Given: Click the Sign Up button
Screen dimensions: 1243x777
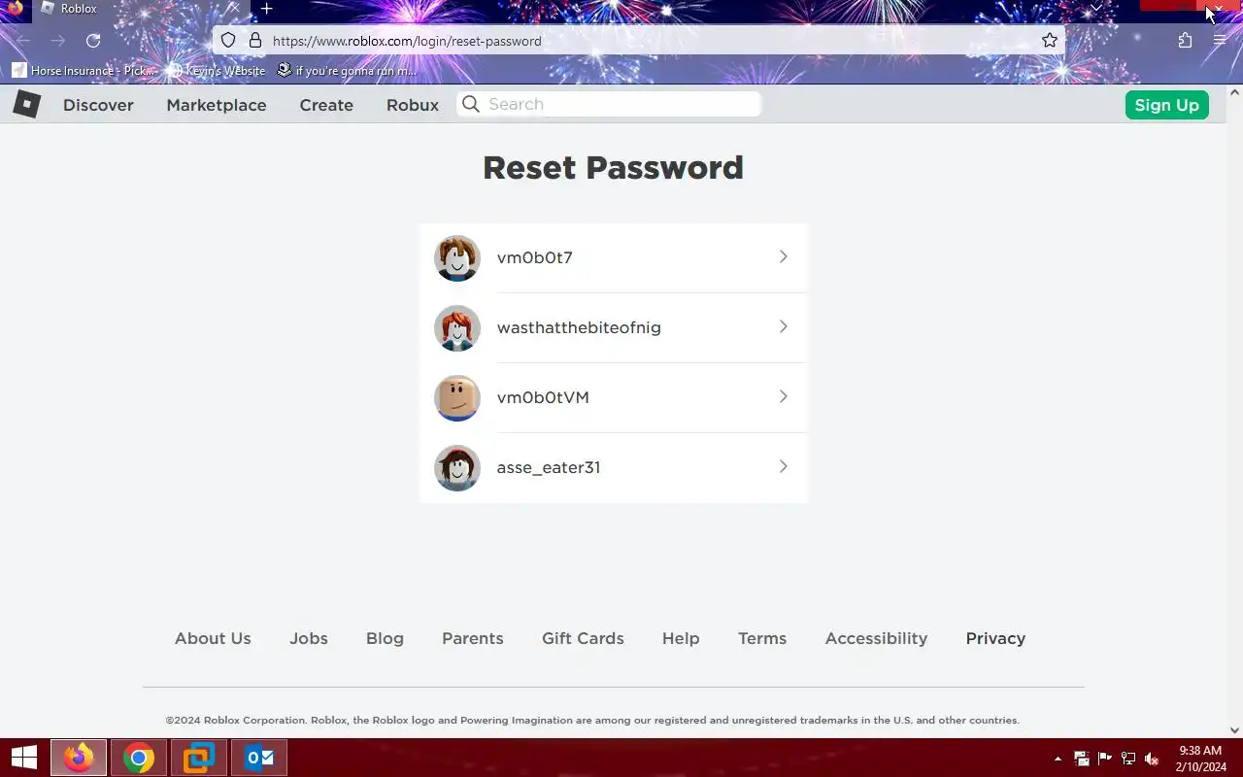Looking at the screenshot, I should pyautogui.click(x=1166, y=105).
